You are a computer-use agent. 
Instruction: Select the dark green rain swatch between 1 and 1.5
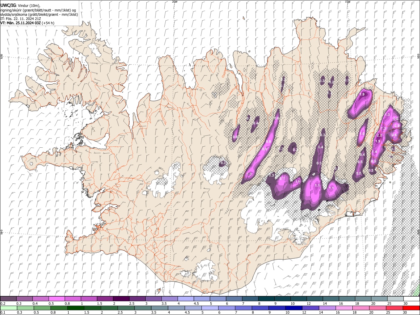point(75,308)
